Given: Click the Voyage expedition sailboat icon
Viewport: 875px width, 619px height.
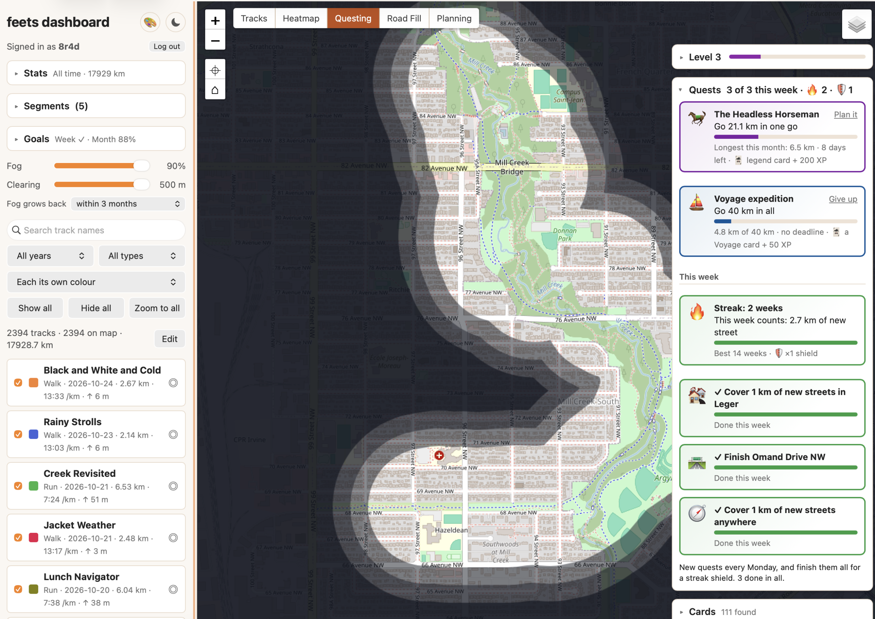Looking at the screenshot, I should [697, 202].
